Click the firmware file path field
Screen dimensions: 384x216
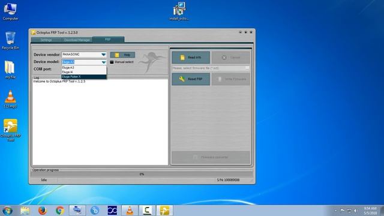coord(208,68)
